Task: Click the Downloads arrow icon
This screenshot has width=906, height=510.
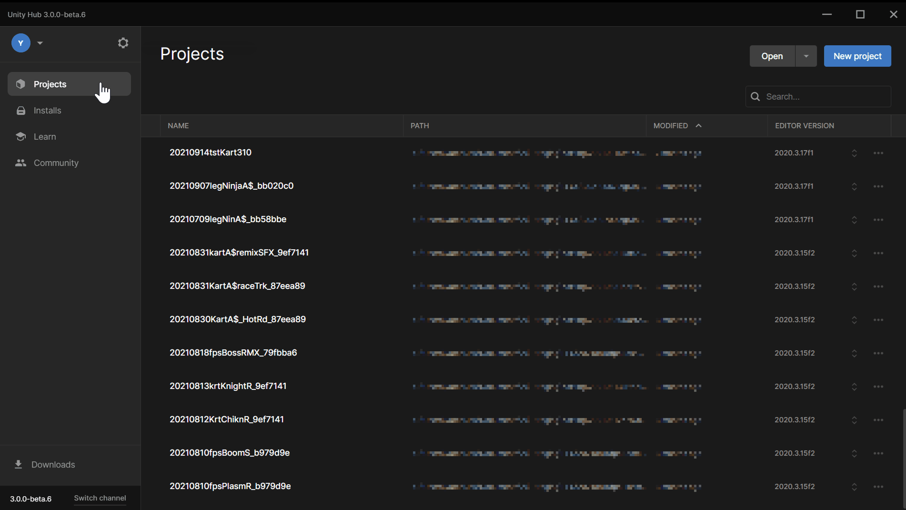Action: (19, 464)
